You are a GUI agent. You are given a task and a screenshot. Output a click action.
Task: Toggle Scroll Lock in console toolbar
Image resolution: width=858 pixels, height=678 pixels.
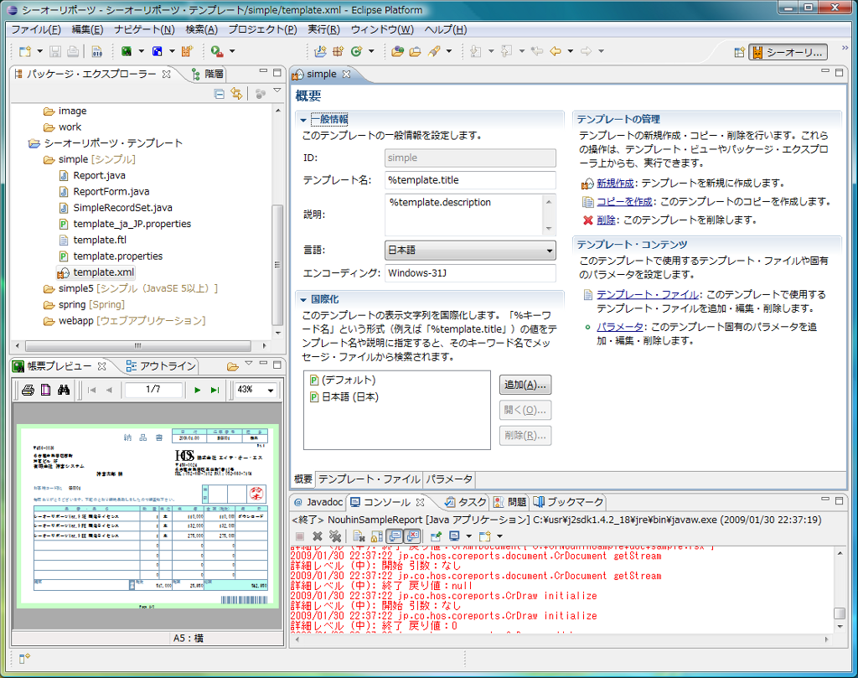[377, 536]
